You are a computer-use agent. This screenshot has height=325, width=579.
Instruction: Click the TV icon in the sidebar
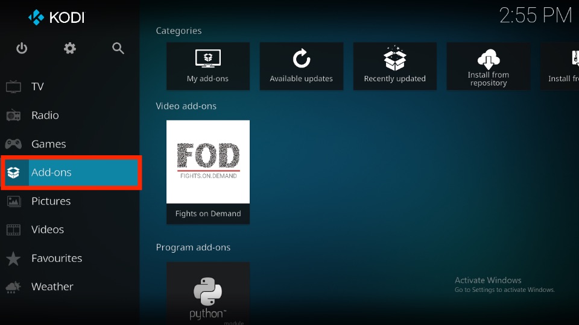pyautogui.click(x=13, y=87)
